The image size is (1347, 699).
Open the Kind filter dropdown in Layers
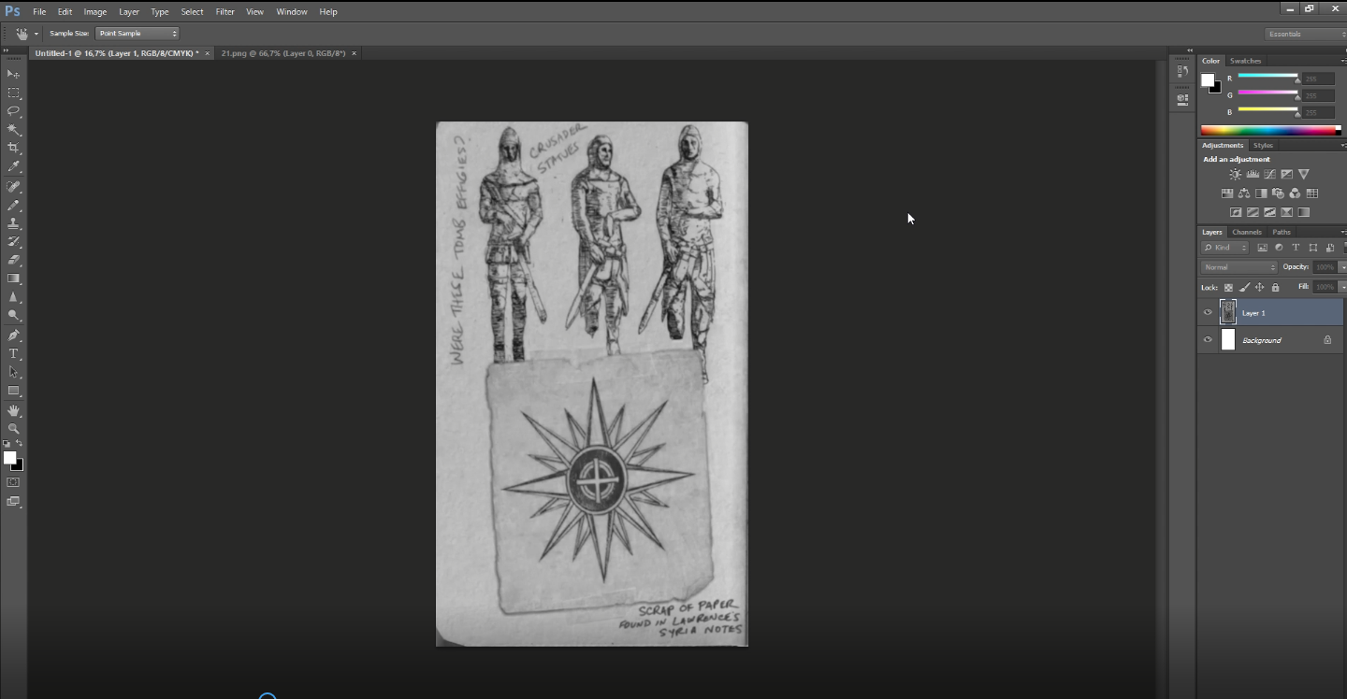(1225, 247)
